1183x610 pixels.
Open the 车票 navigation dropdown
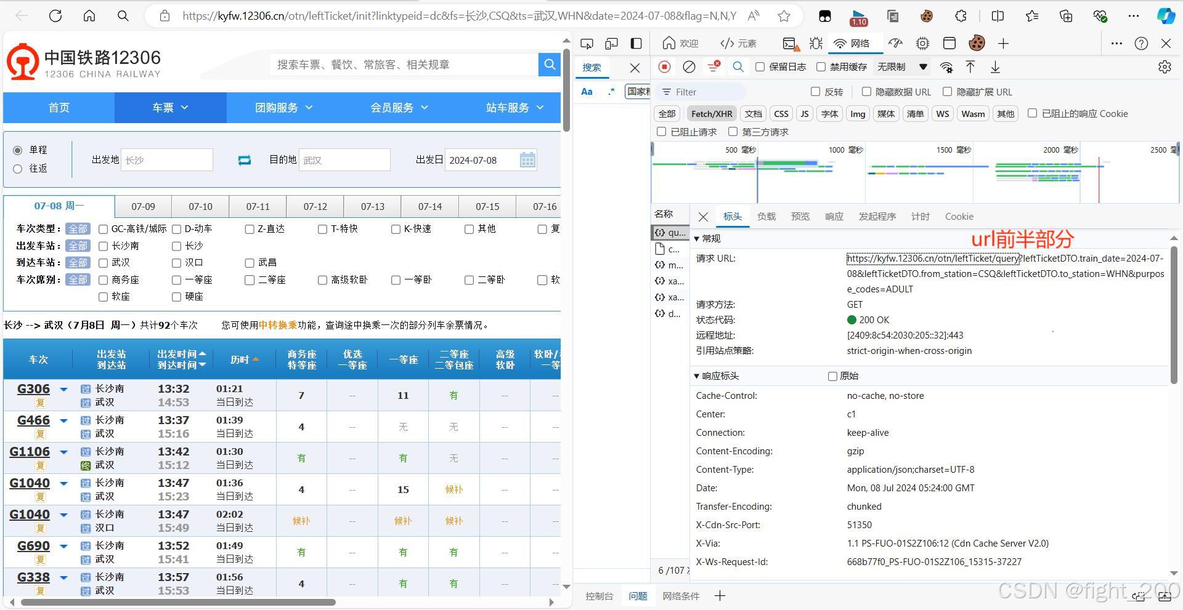(x=170, y=108)
